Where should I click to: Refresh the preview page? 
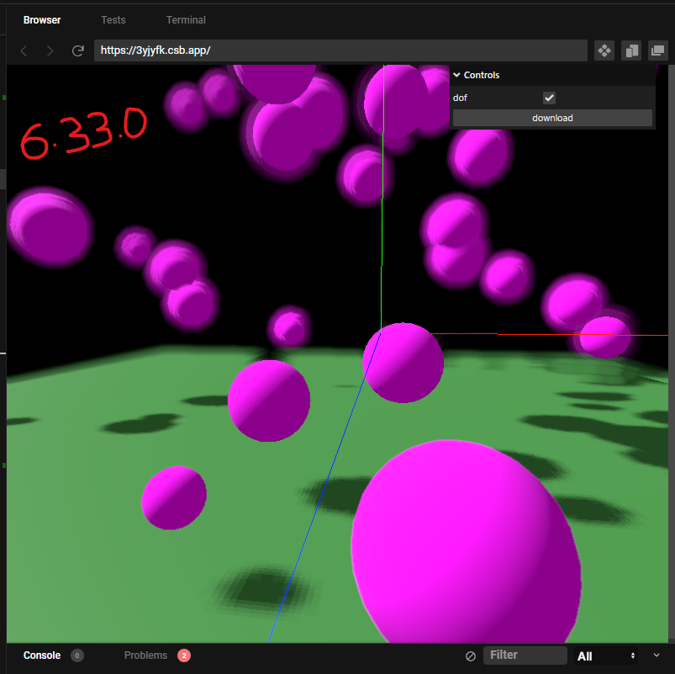(77, 50)
